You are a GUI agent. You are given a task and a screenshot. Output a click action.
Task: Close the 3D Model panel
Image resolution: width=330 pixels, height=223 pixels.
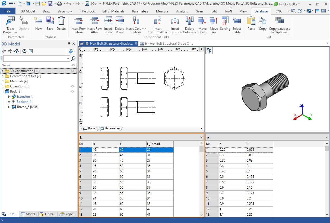(x=74, y=44)
